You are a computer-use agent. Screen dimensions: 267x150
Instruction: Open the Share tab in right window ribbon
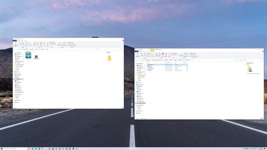(x=144, y=51)
